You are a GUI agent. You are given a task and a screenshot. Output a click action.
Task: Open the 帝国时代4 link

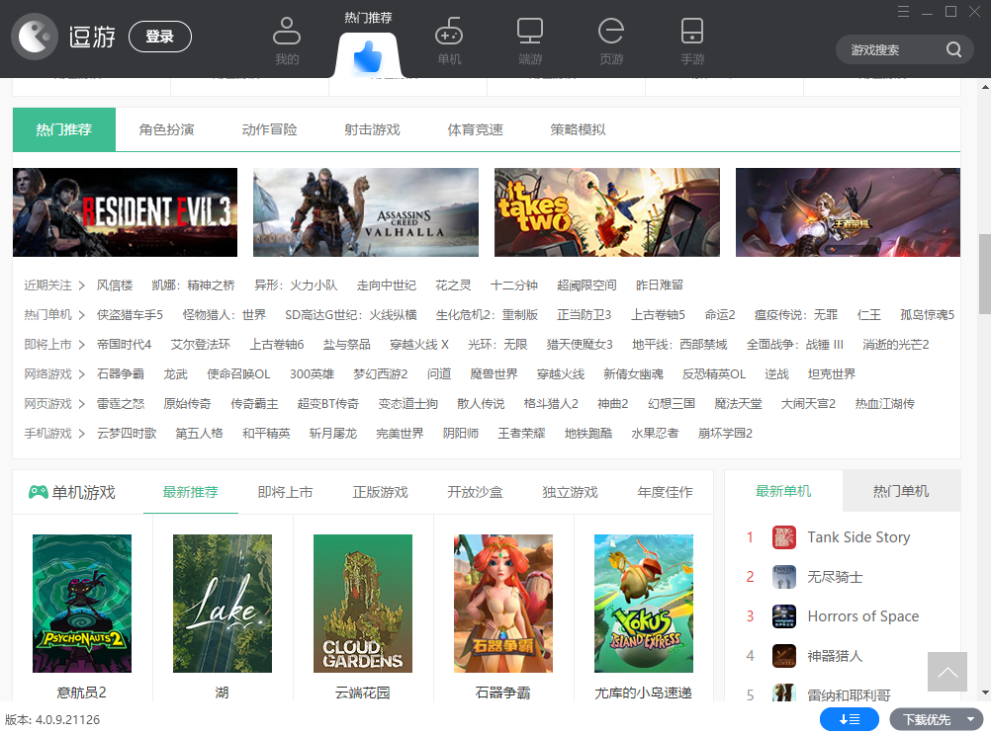pyautogui.click(x=124, y=345)
